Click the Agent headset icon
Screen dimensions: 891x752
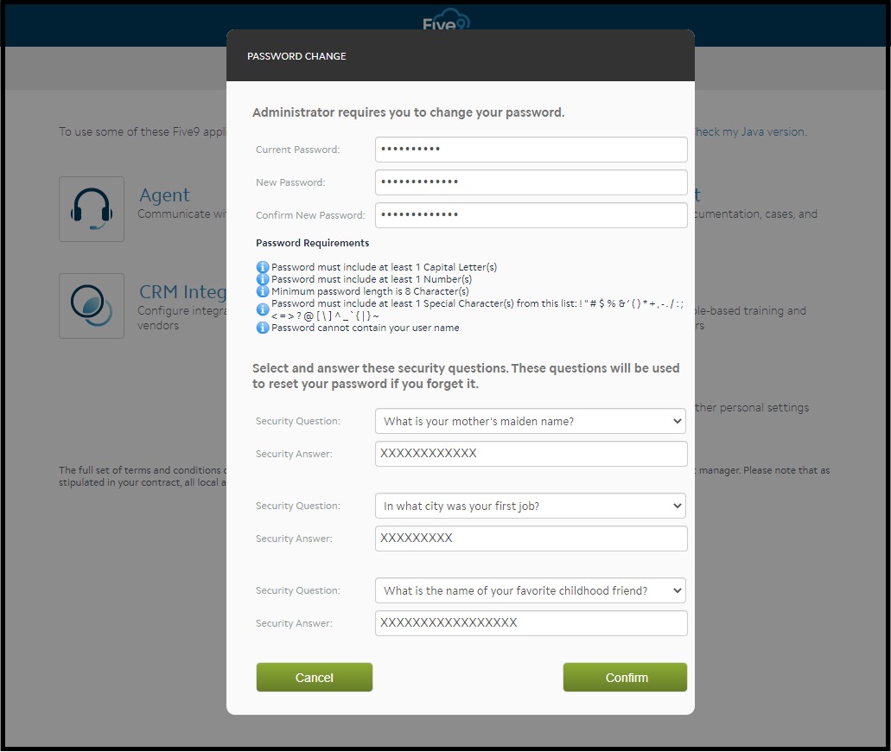[91, 208]
